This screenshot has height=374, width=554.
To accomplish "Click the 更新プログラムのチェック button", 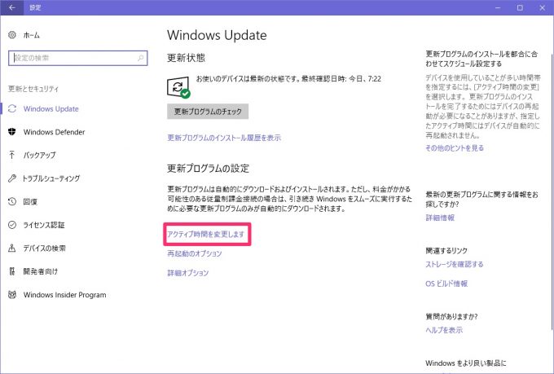I will (208, 112).
